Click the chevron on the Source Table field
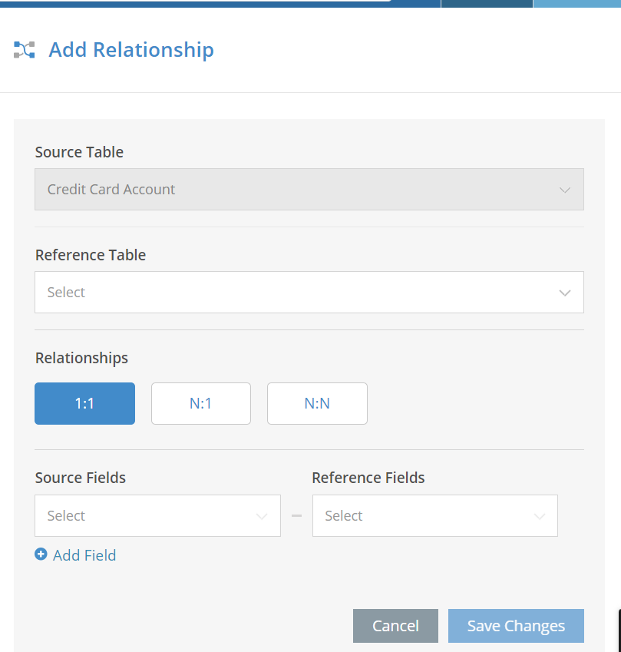Image resolution: width=621 pixels, height=652 pixels. coord(565,189)
